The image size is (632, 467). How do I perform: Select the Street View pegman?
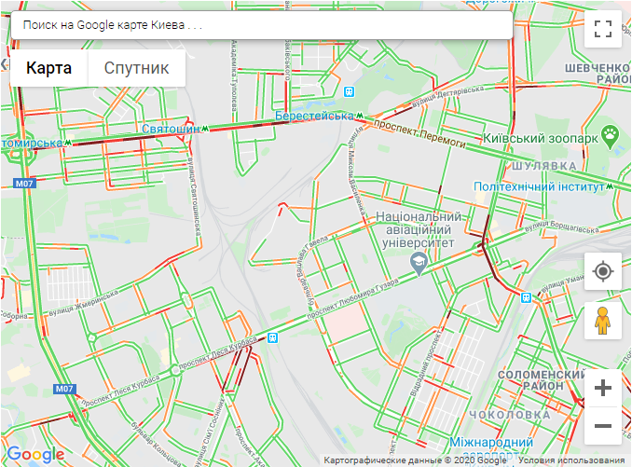click(x=603, y=321)
